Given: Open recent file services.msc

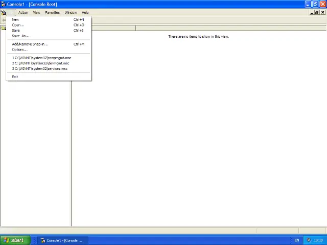Looking at the screenshot, I should coord(40,68).
